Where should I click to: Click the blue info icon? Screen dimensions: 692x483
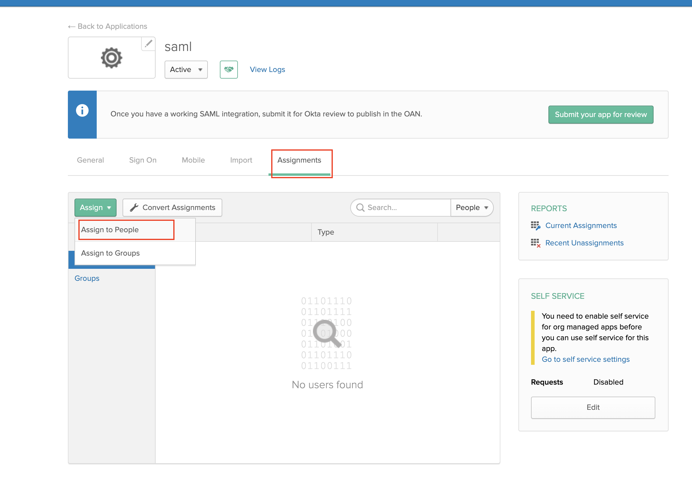pos(82,110)
